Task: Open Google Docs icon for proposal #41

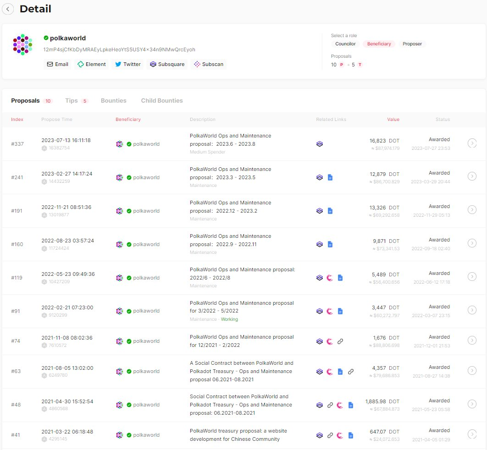Action: 350,435
